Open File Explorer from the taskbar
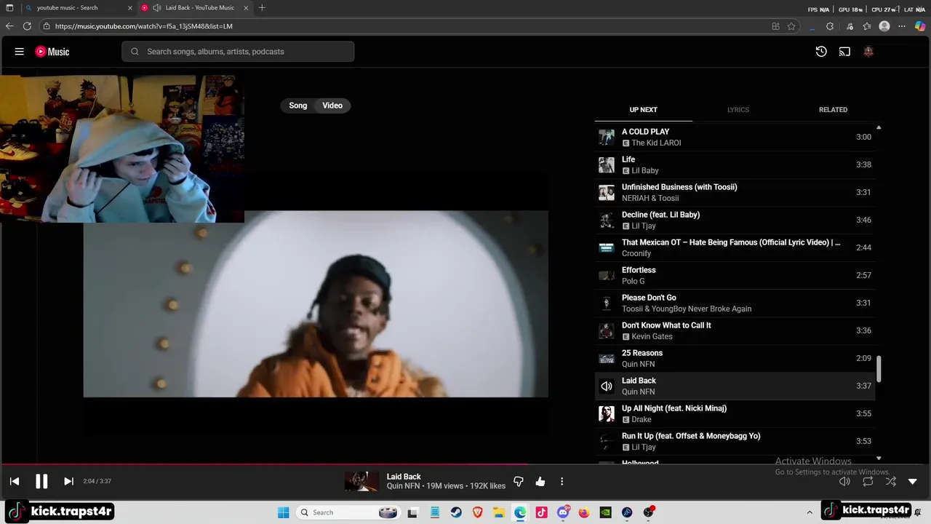 [499, 512]
